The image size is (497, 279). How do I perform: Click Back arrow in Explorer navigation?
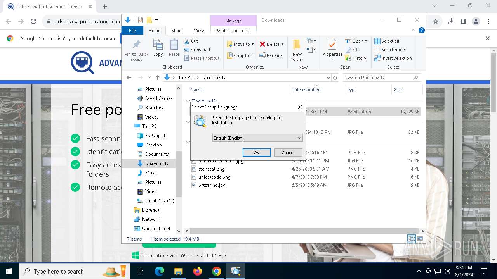point(129,77)
